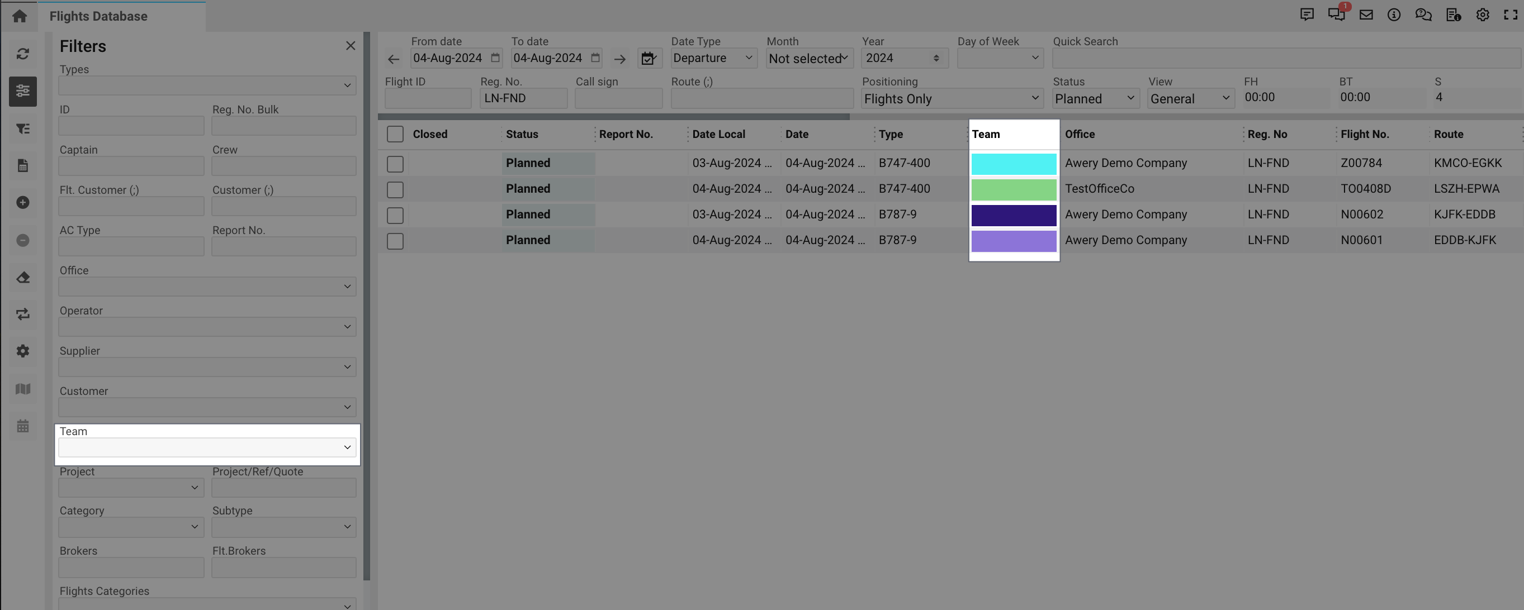Screen dimensions: 1524x610
Task: Sort by Flight No. column header
Action: [x=1364, y=134]
